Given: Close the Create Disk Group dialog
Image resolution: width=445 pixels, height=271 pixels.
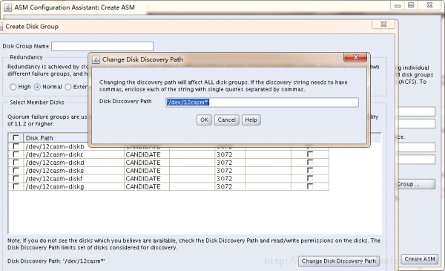Looking at the screenshot, I should 383,25.
